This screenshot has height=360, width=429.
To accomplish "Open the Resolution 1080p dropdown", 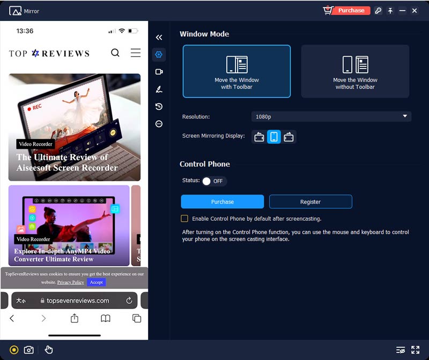I will pos(331,116).
